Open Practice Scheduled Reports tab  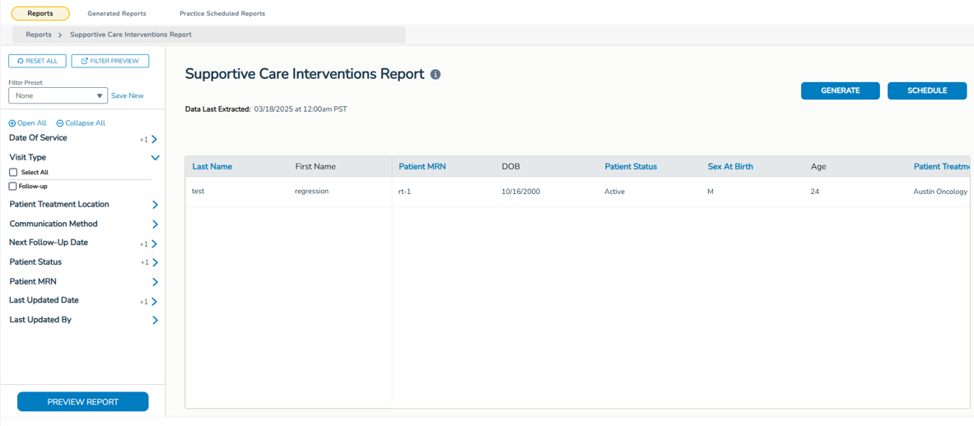222,14
